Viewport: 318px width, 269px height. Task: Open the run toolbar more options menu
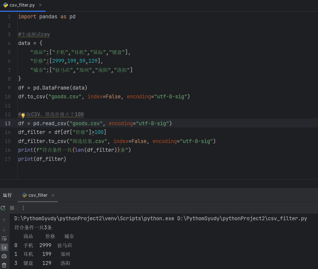23,208
